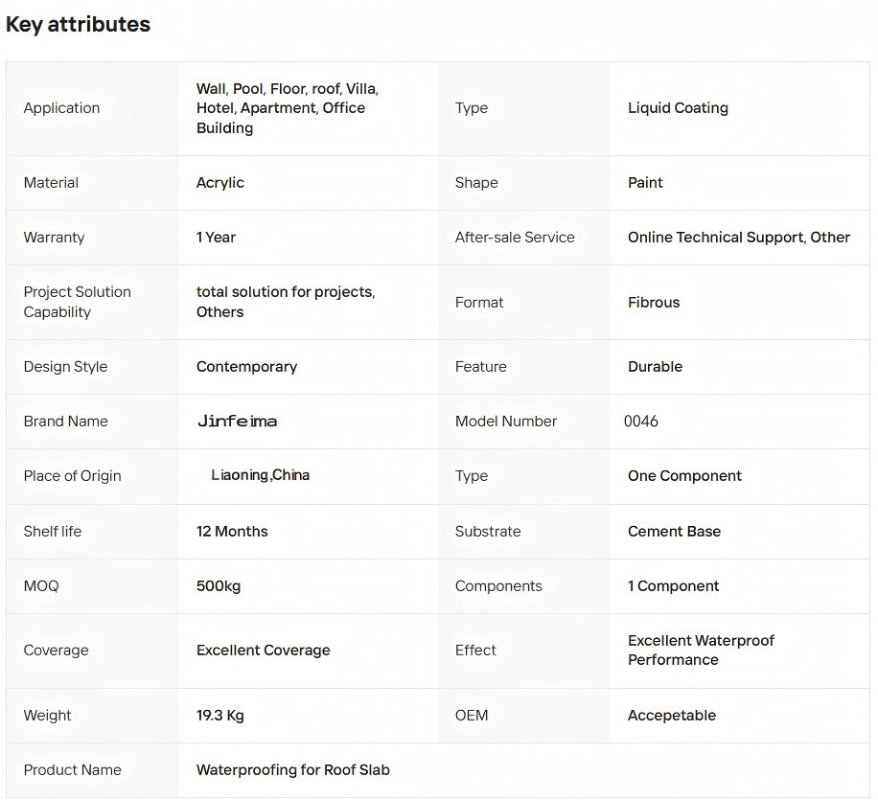
Task: Click the 500kg MOQ value
Action: [x=219, y=586]
